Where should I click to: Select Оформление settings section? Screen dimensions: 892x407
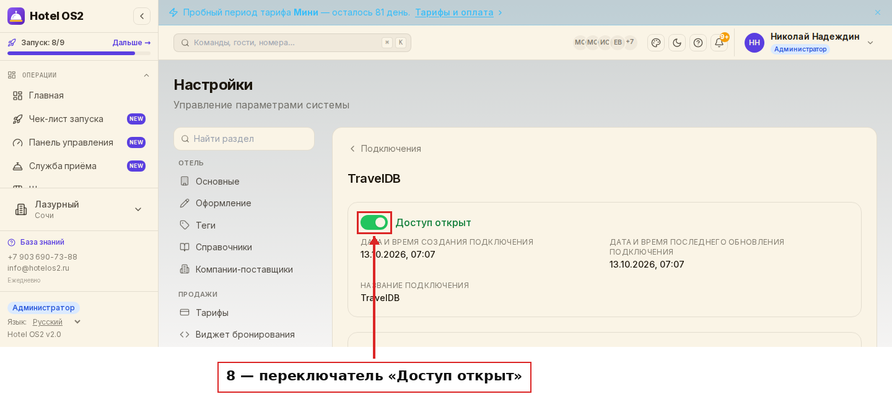(244, 203)
